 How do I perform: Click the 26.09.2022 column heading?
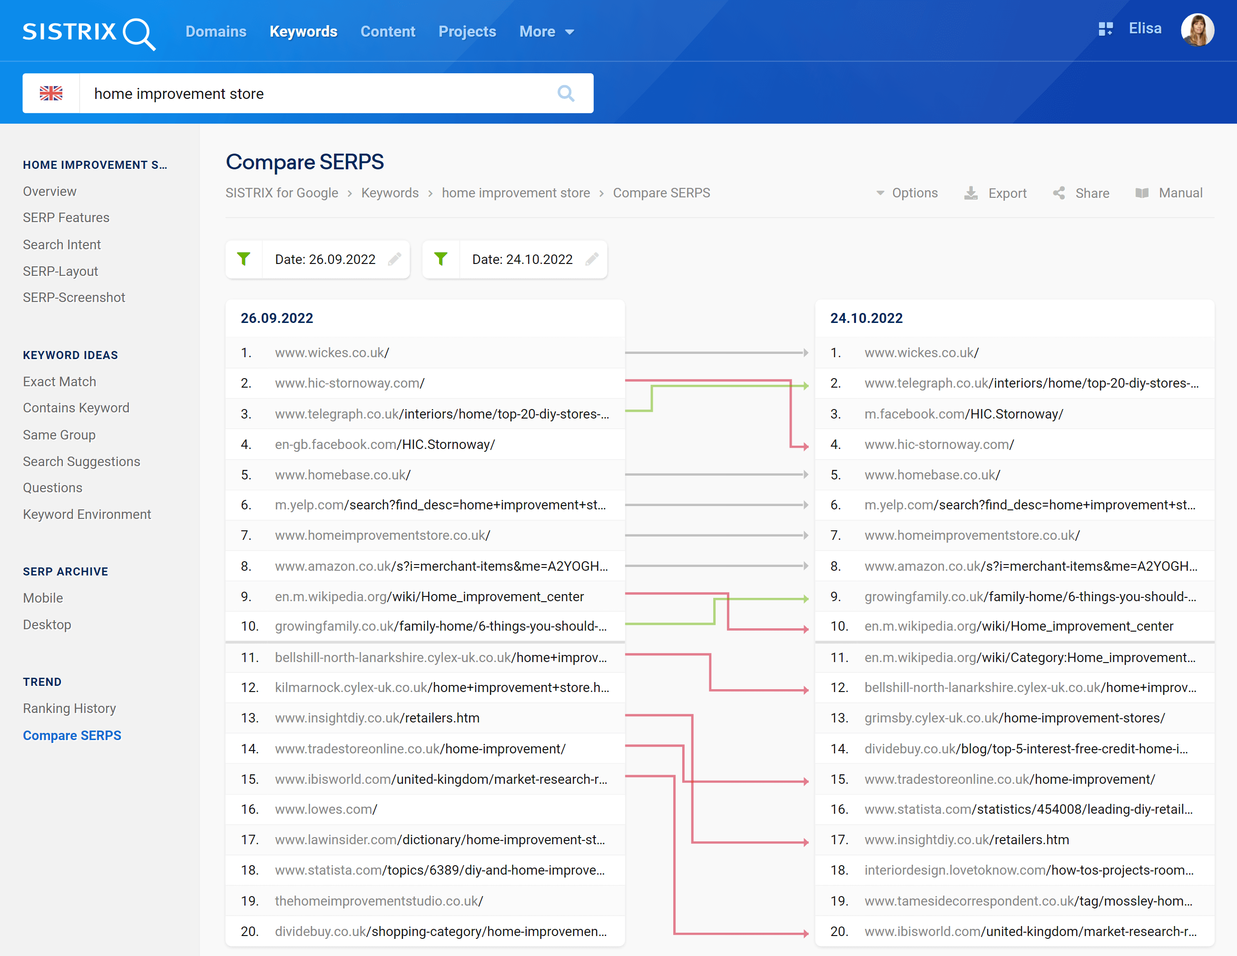tap(277, 318)
